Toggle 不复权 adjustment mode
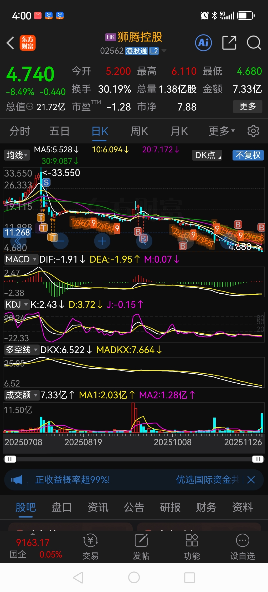Screen dimensions: 268x592 pyautogui.click(x=248, y=155)
